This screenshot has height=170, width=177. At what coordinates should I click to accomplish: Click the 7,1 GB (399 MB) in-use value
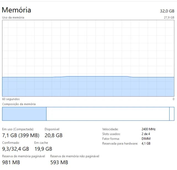tap(21, 135)
